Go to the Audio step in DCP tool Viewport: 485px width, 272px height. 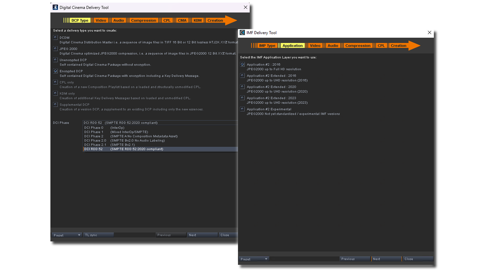pyautogui.click(x=119, y=20)
